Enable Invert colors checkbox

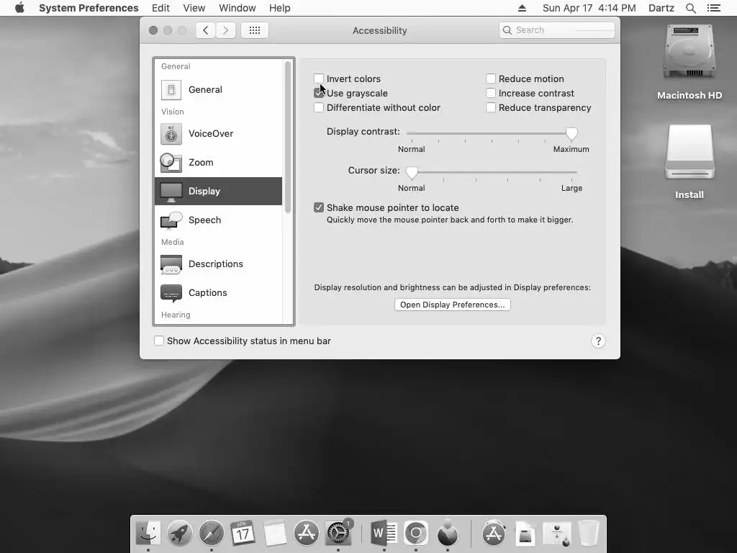tap(319, 78)
